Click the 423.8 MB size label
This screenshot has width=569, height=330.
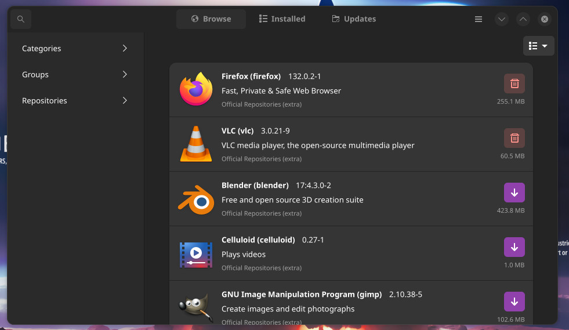(510, 210)
